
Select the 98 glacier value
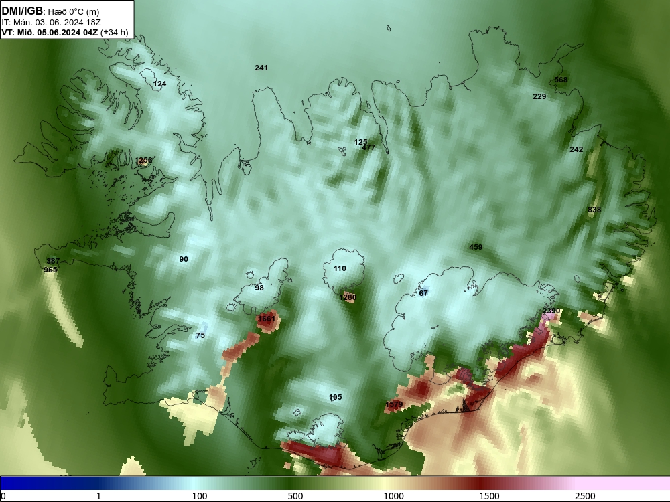(259, 288)
